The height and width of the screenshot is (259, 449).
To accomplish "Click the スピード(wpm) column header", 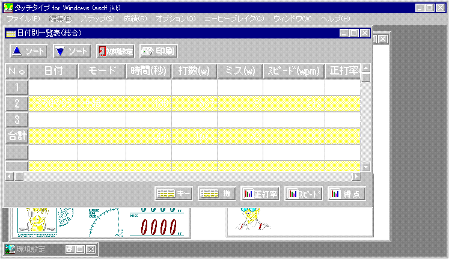I will coord(294,72).
